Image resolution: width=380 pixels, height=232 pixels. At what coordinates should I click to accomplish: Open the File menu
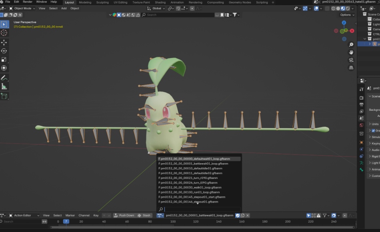pyautogui.click(x=8, y=2)
